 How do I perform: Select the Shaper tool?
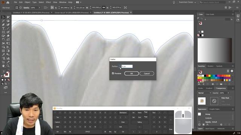(x=3, y=36)
